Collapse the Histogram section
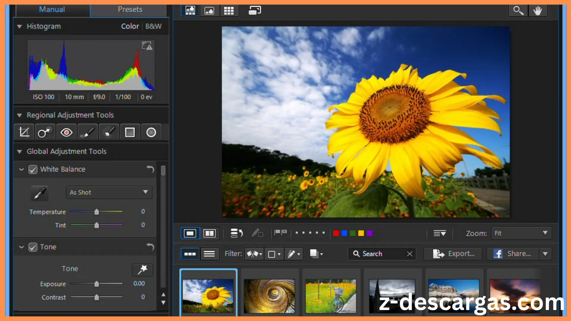 point(20,26)
